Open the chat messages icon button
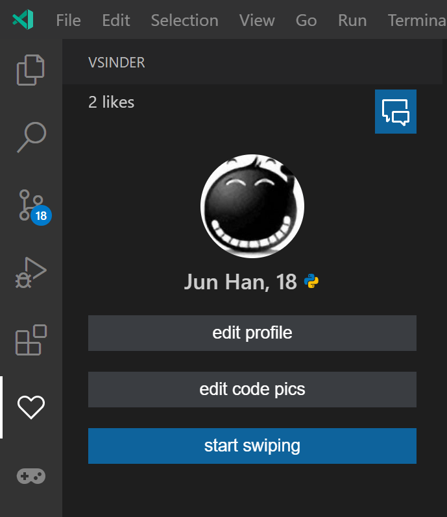The height and width of the screenshot is (517, 447). [x=396, y=112]
